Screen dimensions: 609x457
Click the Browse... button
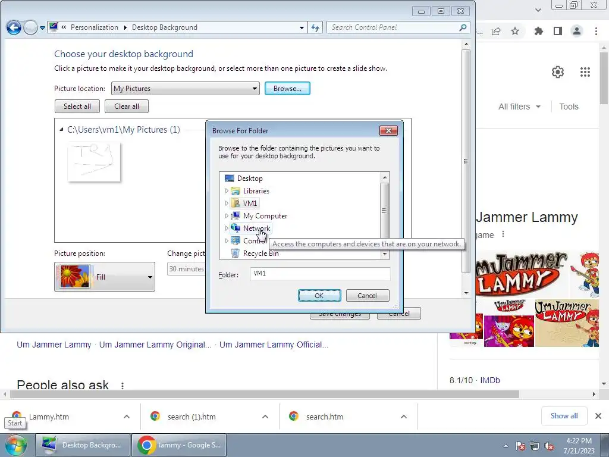pyautogui.click(x=287, y=89)
